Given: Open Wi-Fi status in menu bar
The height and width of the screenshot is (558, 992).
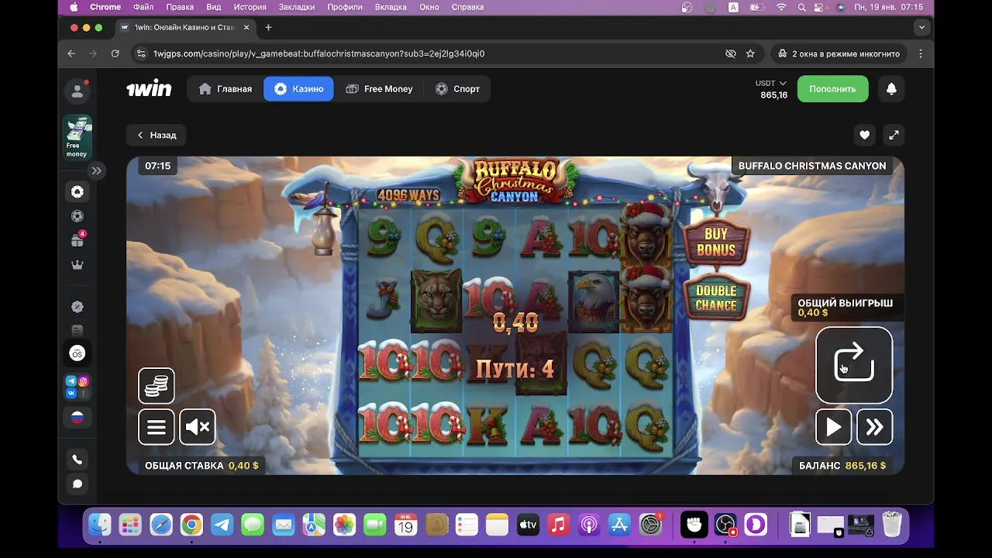Looking at the screenshot, I should point(781,7).
